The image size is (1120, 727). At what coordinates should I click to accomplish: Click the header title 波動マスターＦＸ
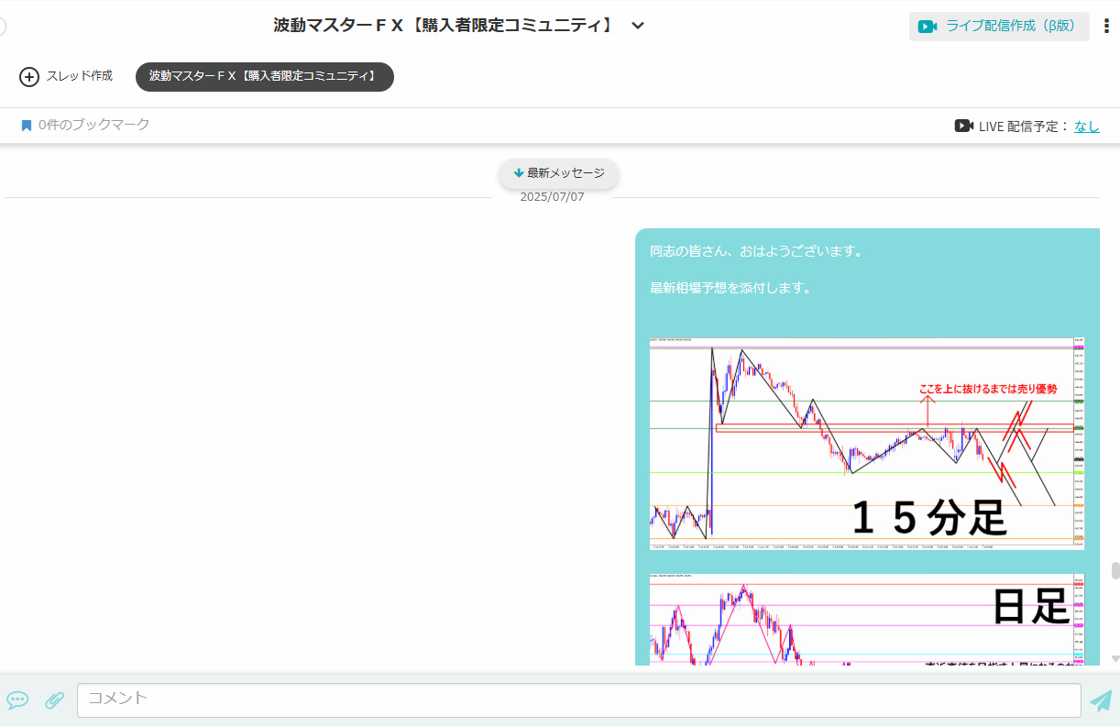pyautogui.click(x=445, y=26)
